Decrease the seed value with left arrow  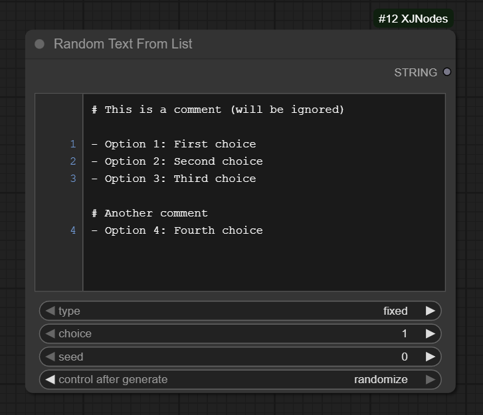pyautogui.click(x=50, y=357)
